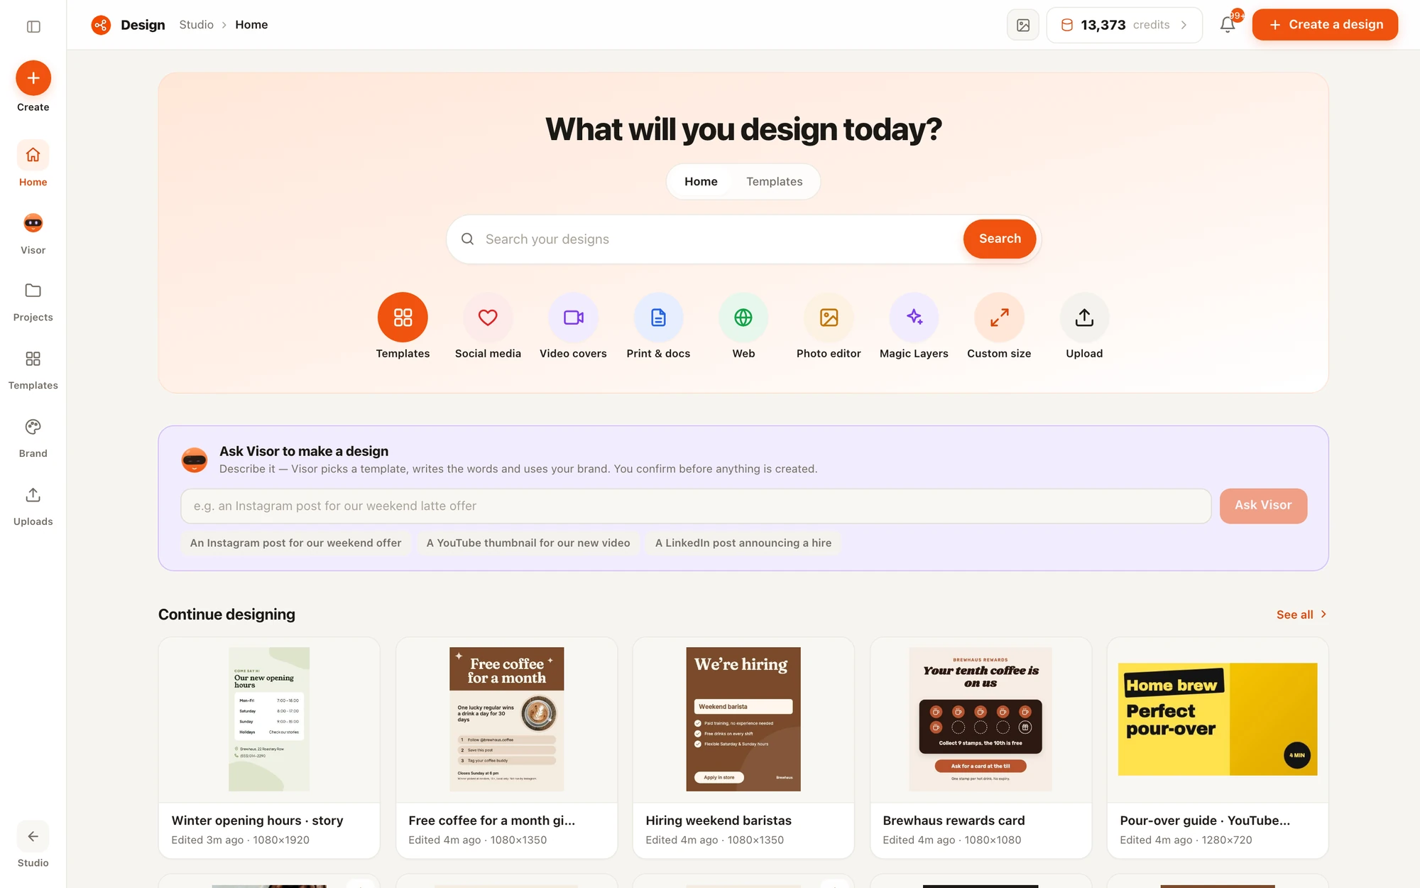Screen dimensions: 1420x888
Task: Expand the 13,373 credits chevron
Action: tap(1184, 25)
